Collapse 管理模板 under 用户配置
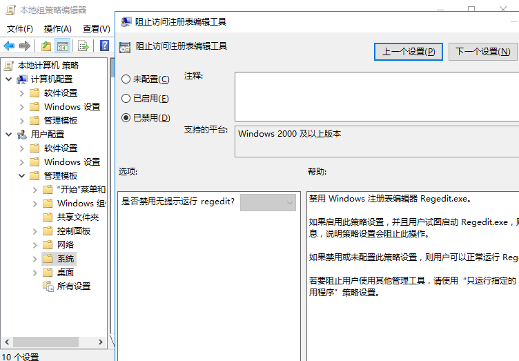The image size is (519, 361). pos(22,176)
